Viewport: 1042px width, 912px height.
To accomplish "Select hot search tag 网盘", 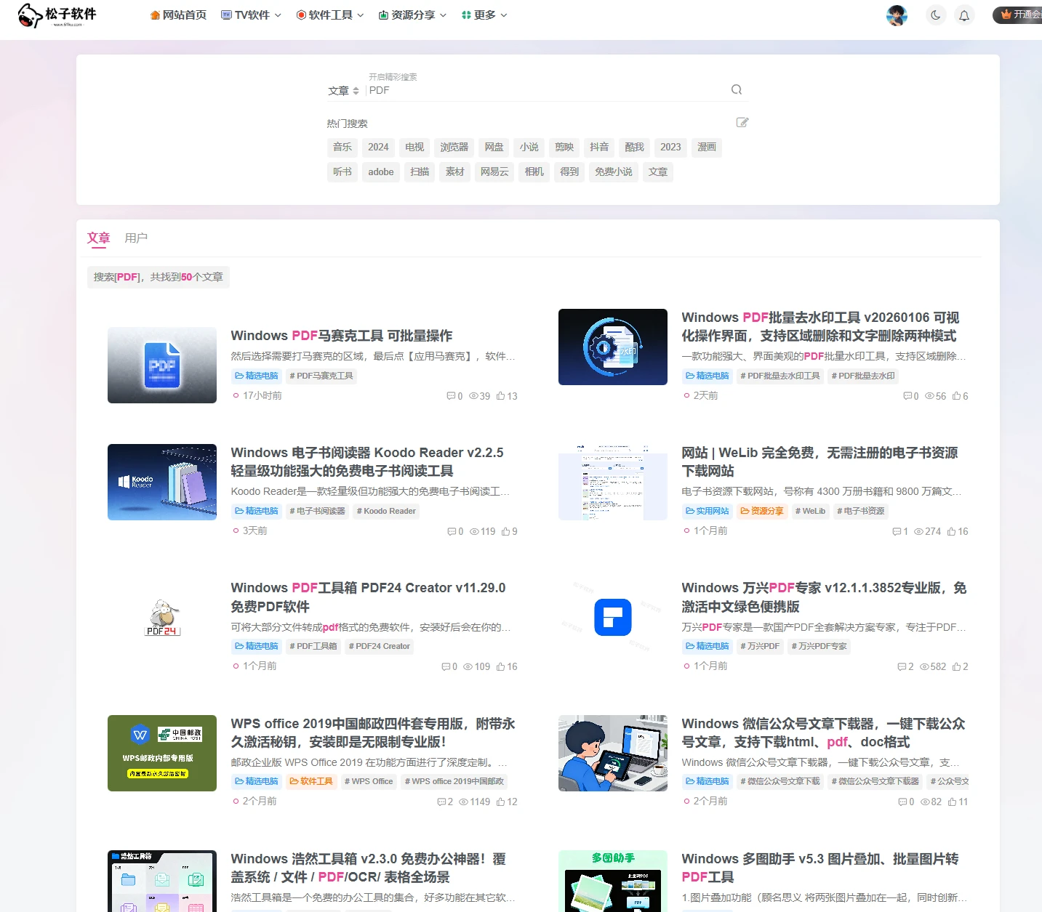I will 494,148.
